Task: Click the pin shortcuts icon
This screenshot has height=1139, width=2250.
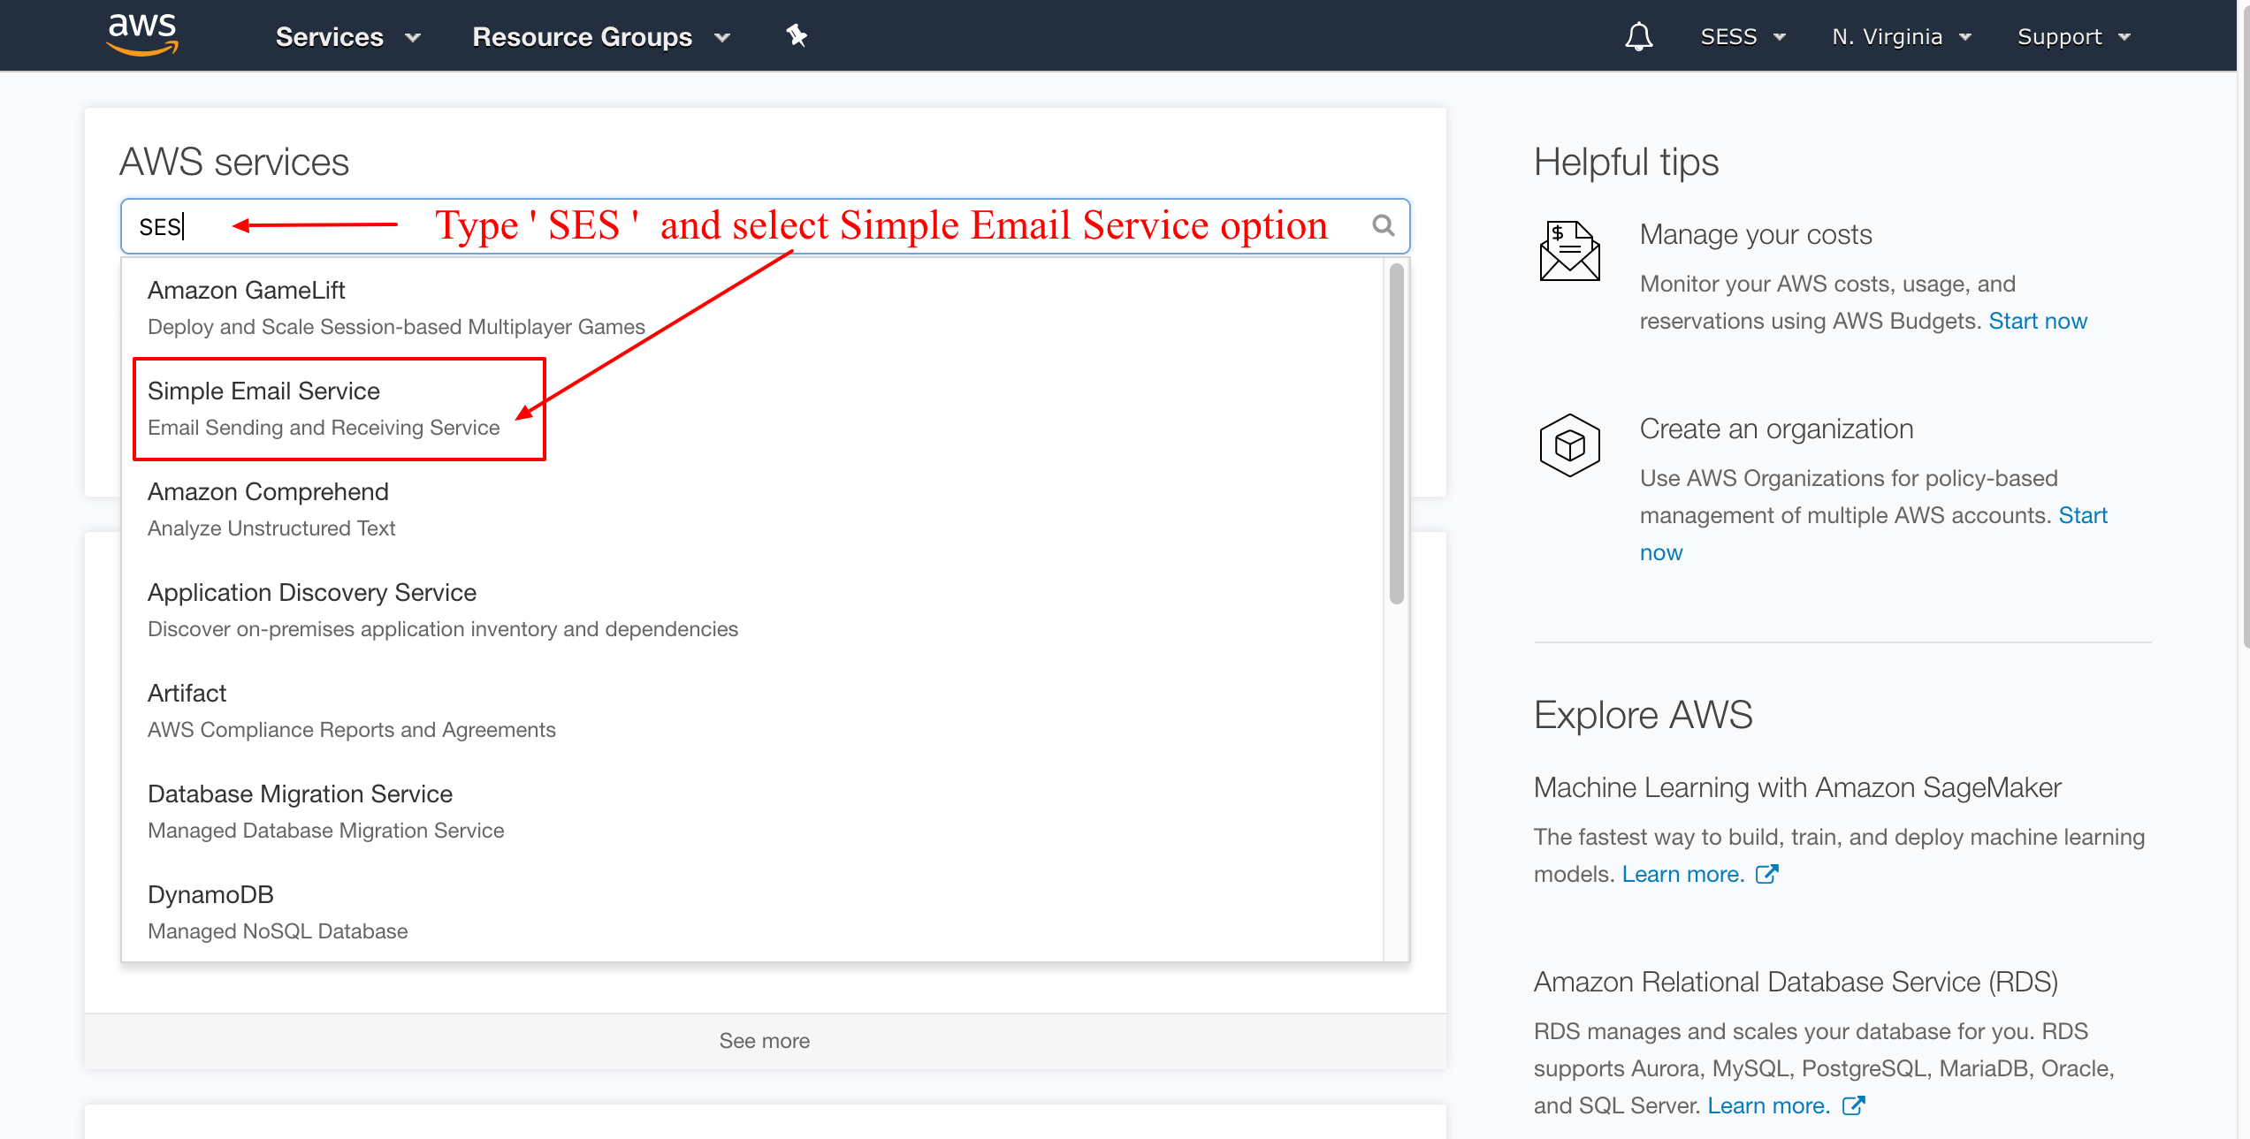Action: 797,35
